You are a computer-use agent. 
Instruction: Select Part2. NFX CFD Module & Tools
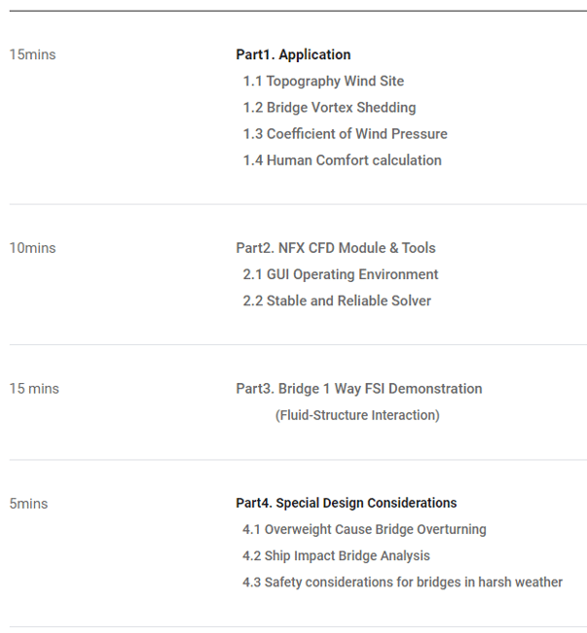[336, 248]
